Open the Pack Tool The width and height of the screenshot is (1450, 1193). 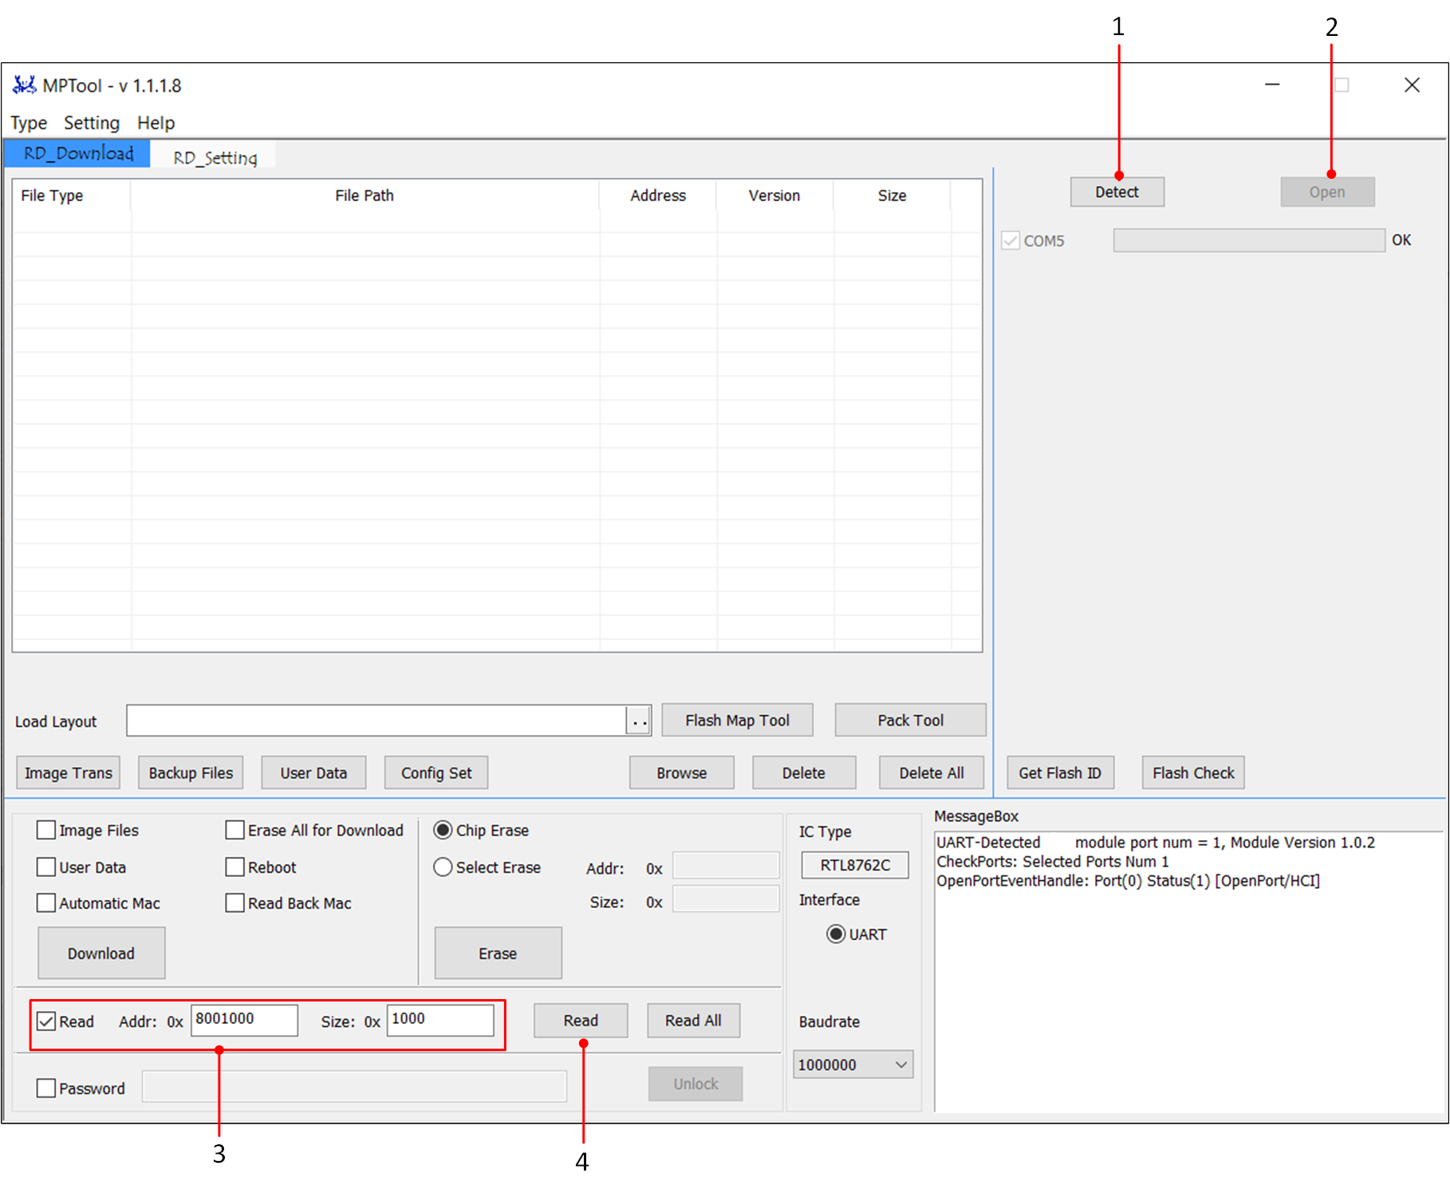pos(910,721)
